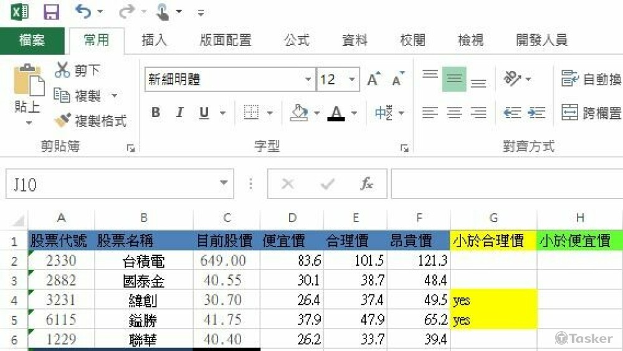Open the 公式 ribbon tab
The height and width of the screenshot is (351, 623).
(x=297, y=40)
